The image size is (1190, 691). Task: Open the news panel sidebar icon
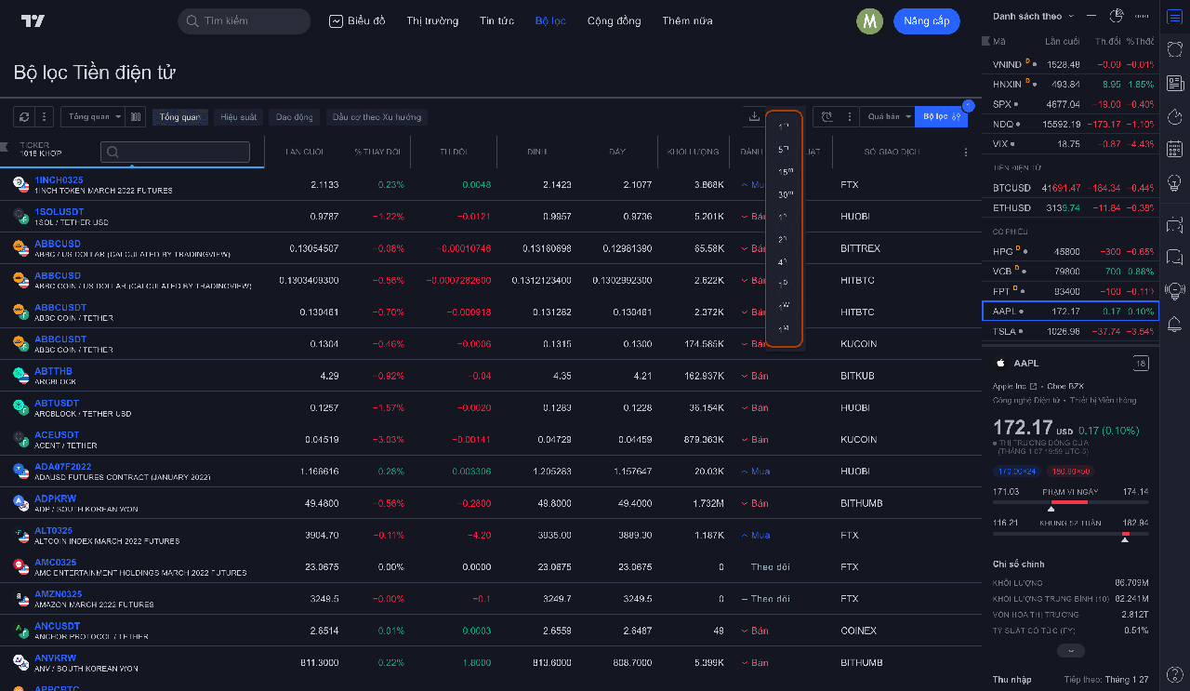[x=1174, y=84]
